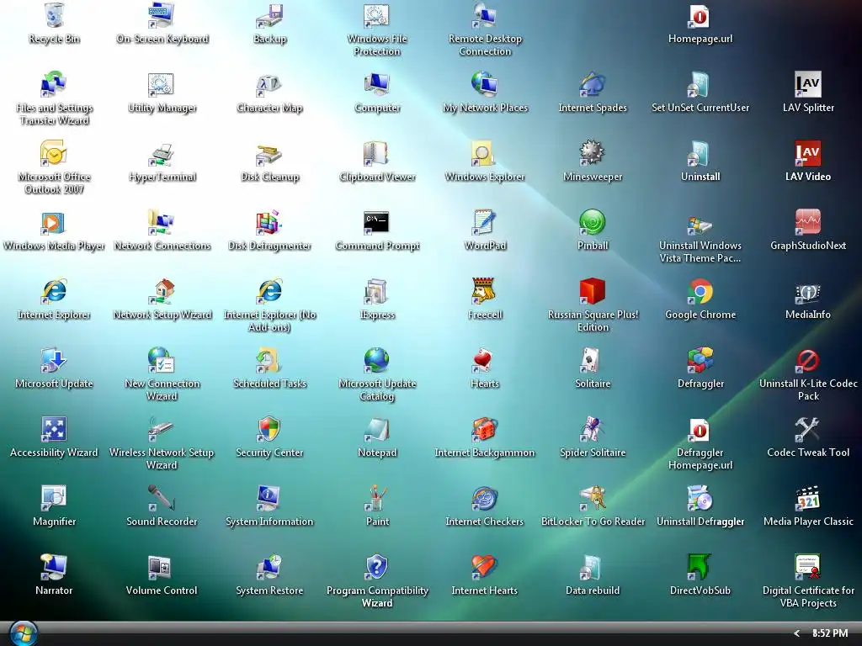
Task: Open the Security Center shield icon
Action: pyautogui.click(x=269, y=429)
